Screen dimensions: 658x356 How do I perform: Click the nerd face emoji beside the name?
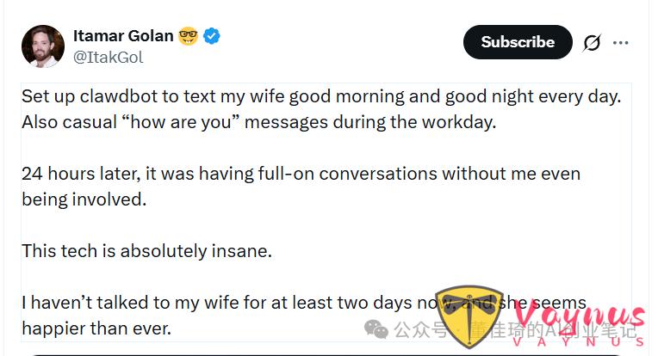point(188,36)
